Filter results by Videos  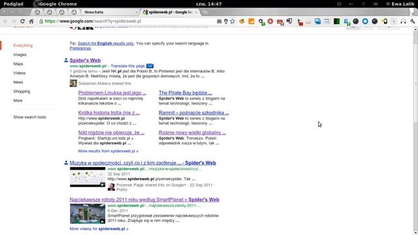20,73
